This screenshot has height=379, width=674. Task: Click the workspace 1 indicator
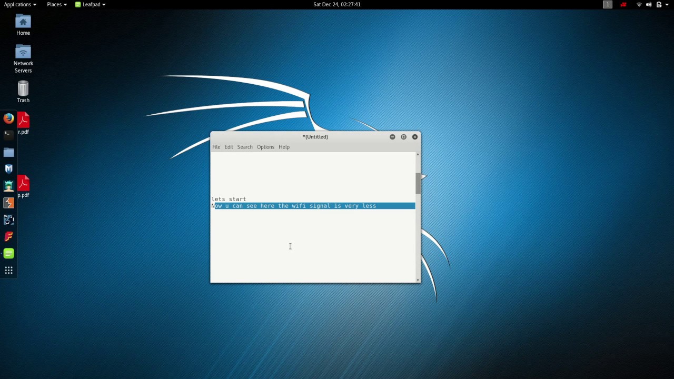(x=608, y=4)
